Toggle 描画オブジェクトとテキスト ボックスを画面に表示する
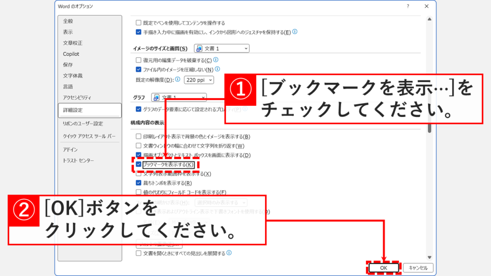The width and height of the screenshot is (491, 276). (139, 155)
